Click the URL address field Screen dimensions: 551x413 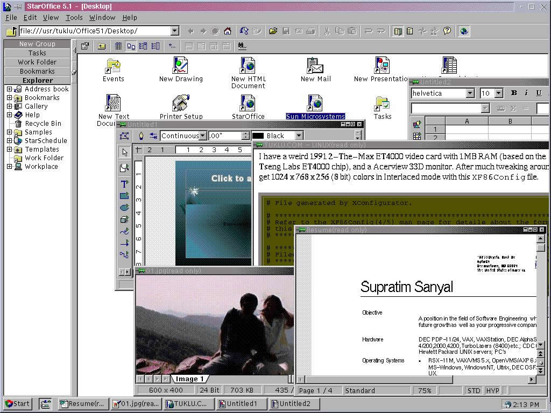click(x=95, y=31)
